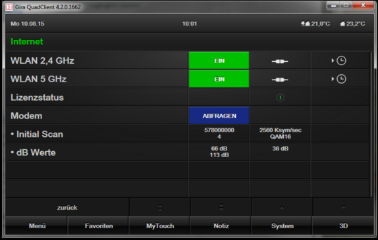The image size is (378, 240).
Task: Open the System tab
Action: click(x=283, y=226)
